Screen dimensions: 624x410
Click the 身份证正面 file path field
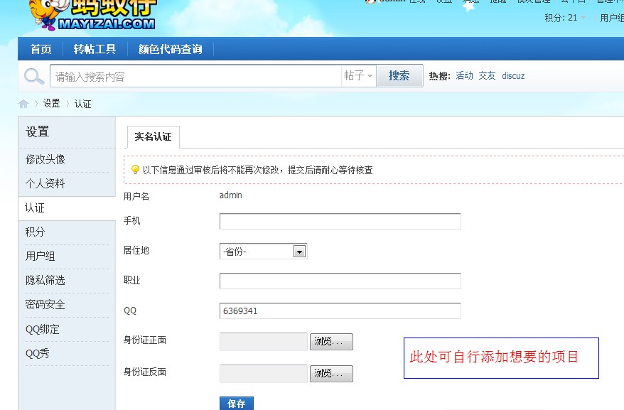click(x=264, y=342)
